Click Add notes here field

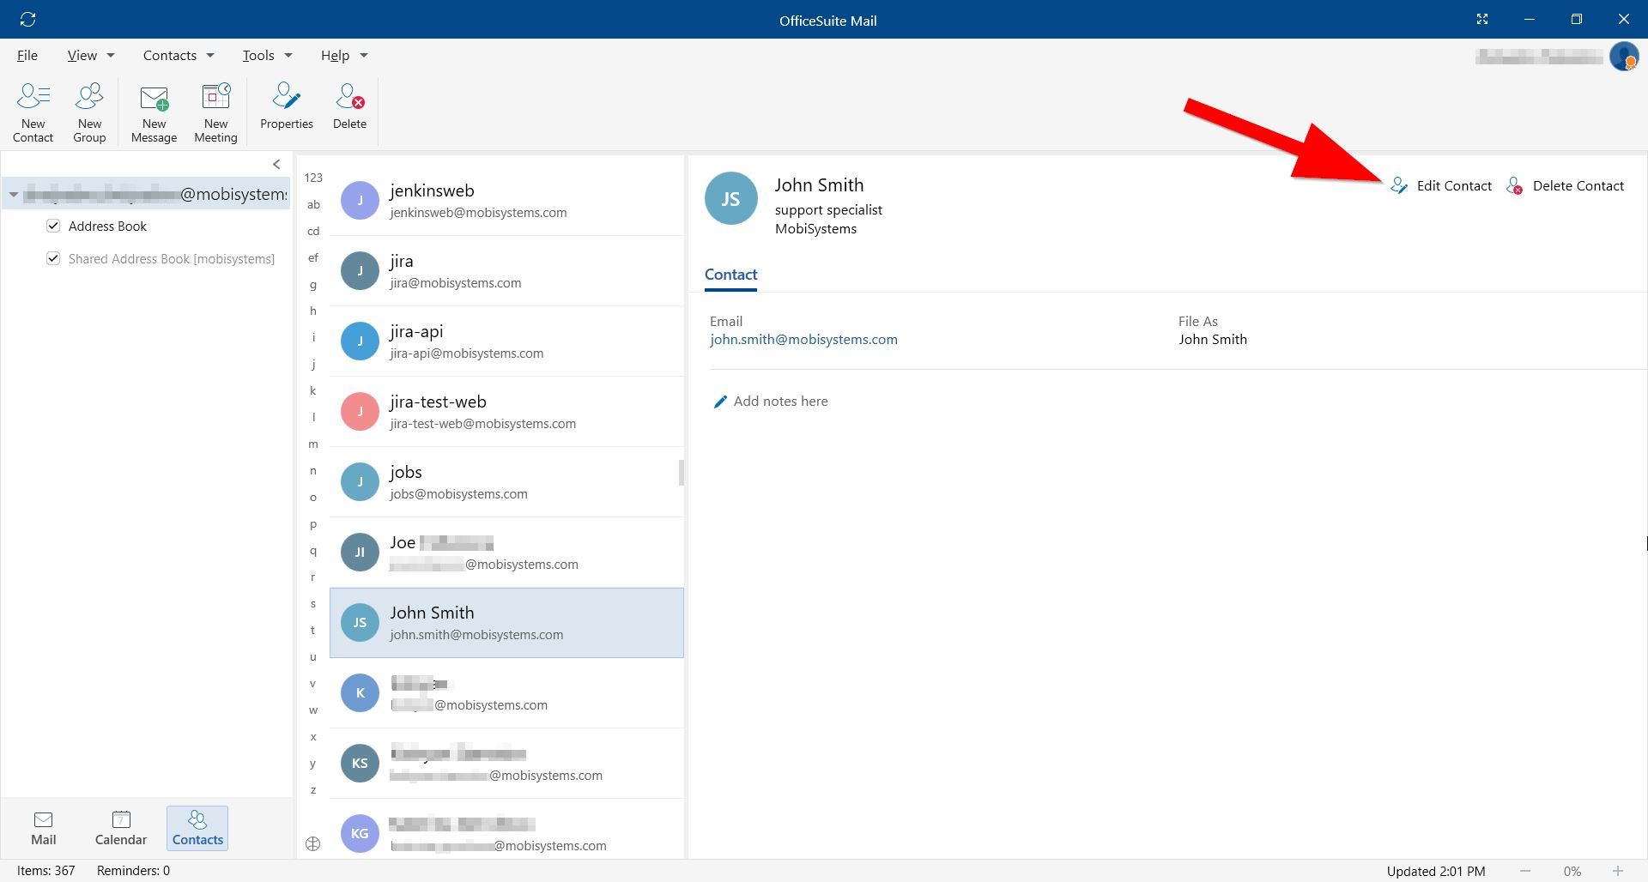click(780, 401)
